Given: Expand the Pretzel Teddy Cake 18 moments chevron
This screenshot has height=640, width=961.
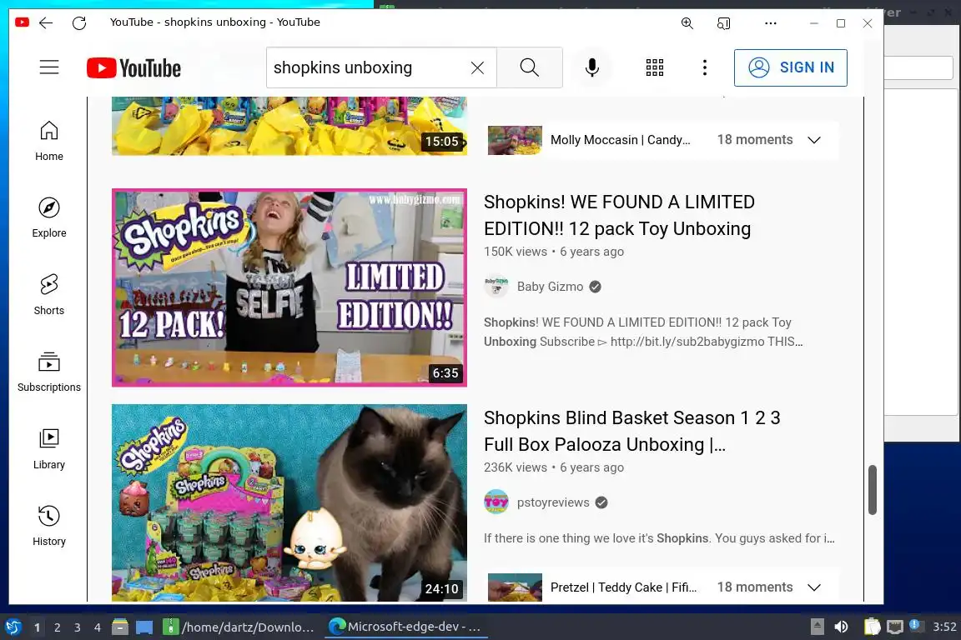Looking at the screenshot, I should coord(814,587).
